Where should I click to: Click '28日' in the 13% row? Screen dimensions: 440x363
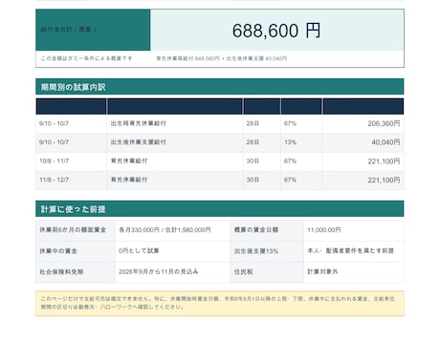(x=253, y=142)
